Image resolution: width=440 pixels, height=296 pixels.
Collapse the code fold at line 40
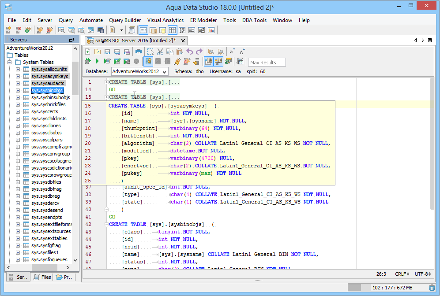point(106,209)
